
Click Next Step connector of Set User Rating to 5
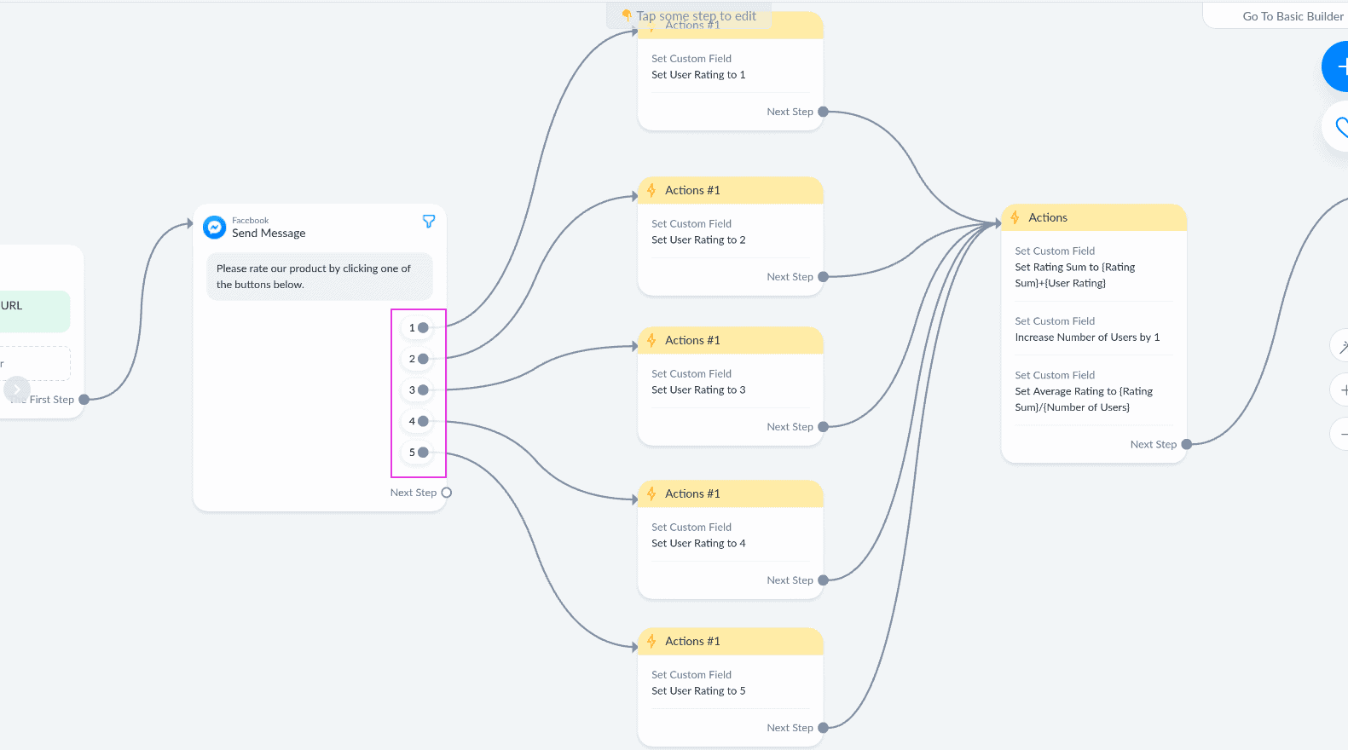coord(823,728)
